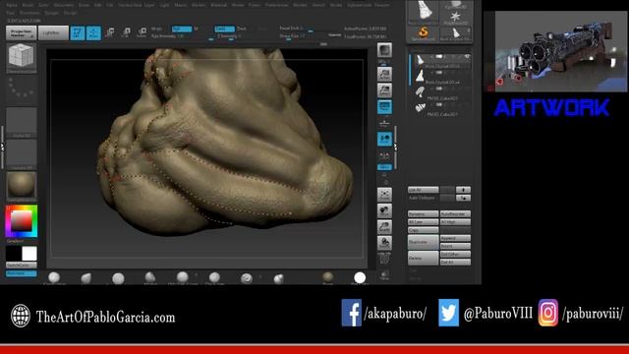Enable the Zsub sculpt mode
629x354 pixels.
pos(242,29)
